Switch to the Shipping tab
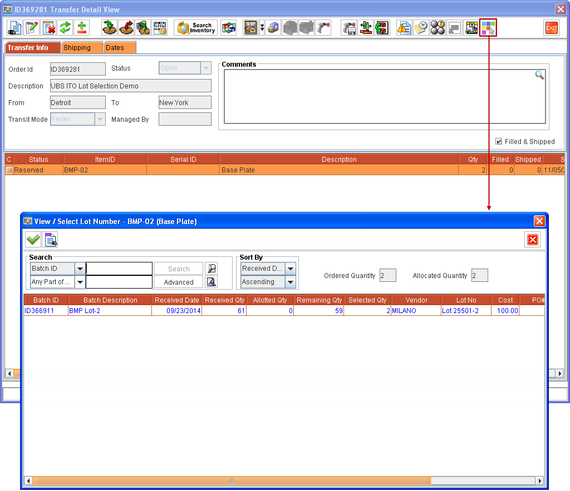Screen dimensions: 570x491 pos(81,48)
